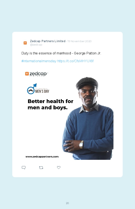Viewport: 135px width, 209px height.
Task: Click the retweet arrows icon
Action: [x=41, y=168]
